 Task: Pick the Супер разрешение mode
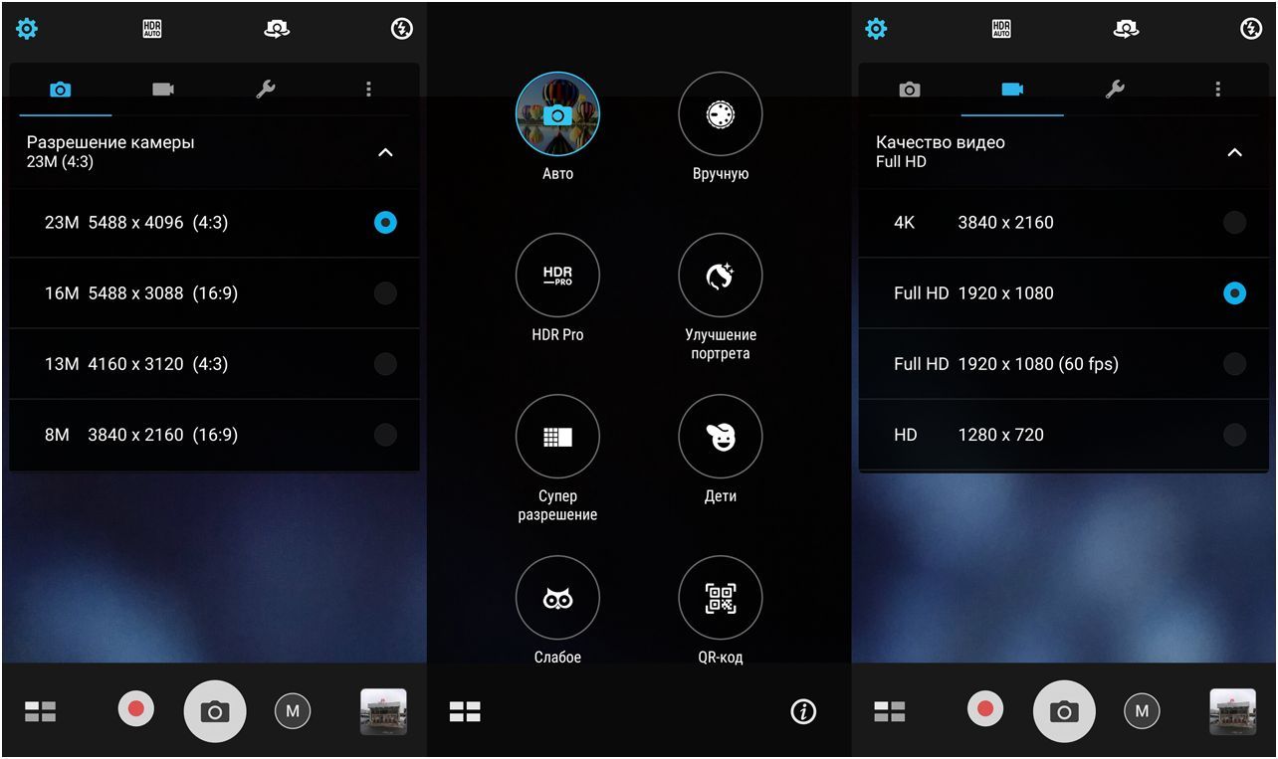(x=557, y=437)
